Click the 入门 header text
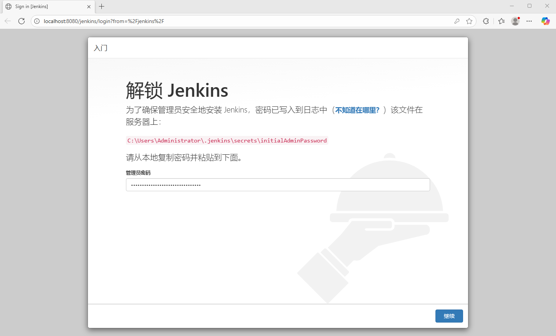556x336 pixels. click(x=101, y=48)
